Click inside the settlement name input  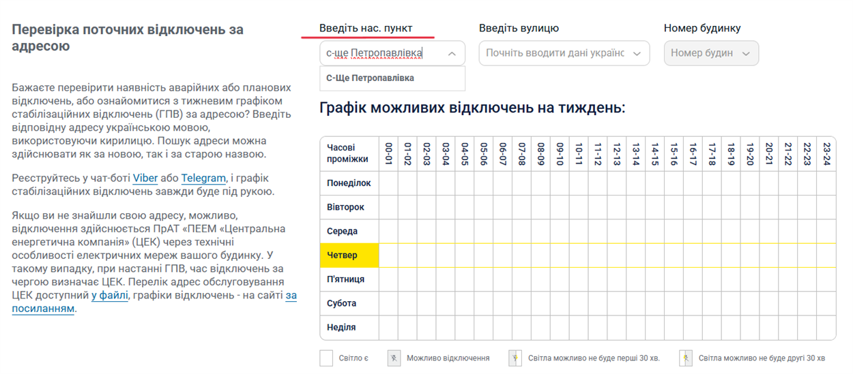(x=382, y=53)
